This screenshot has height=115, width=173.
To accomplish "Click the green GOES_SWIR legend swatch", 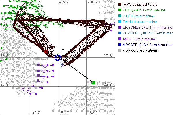I will [x=120, y=10].
